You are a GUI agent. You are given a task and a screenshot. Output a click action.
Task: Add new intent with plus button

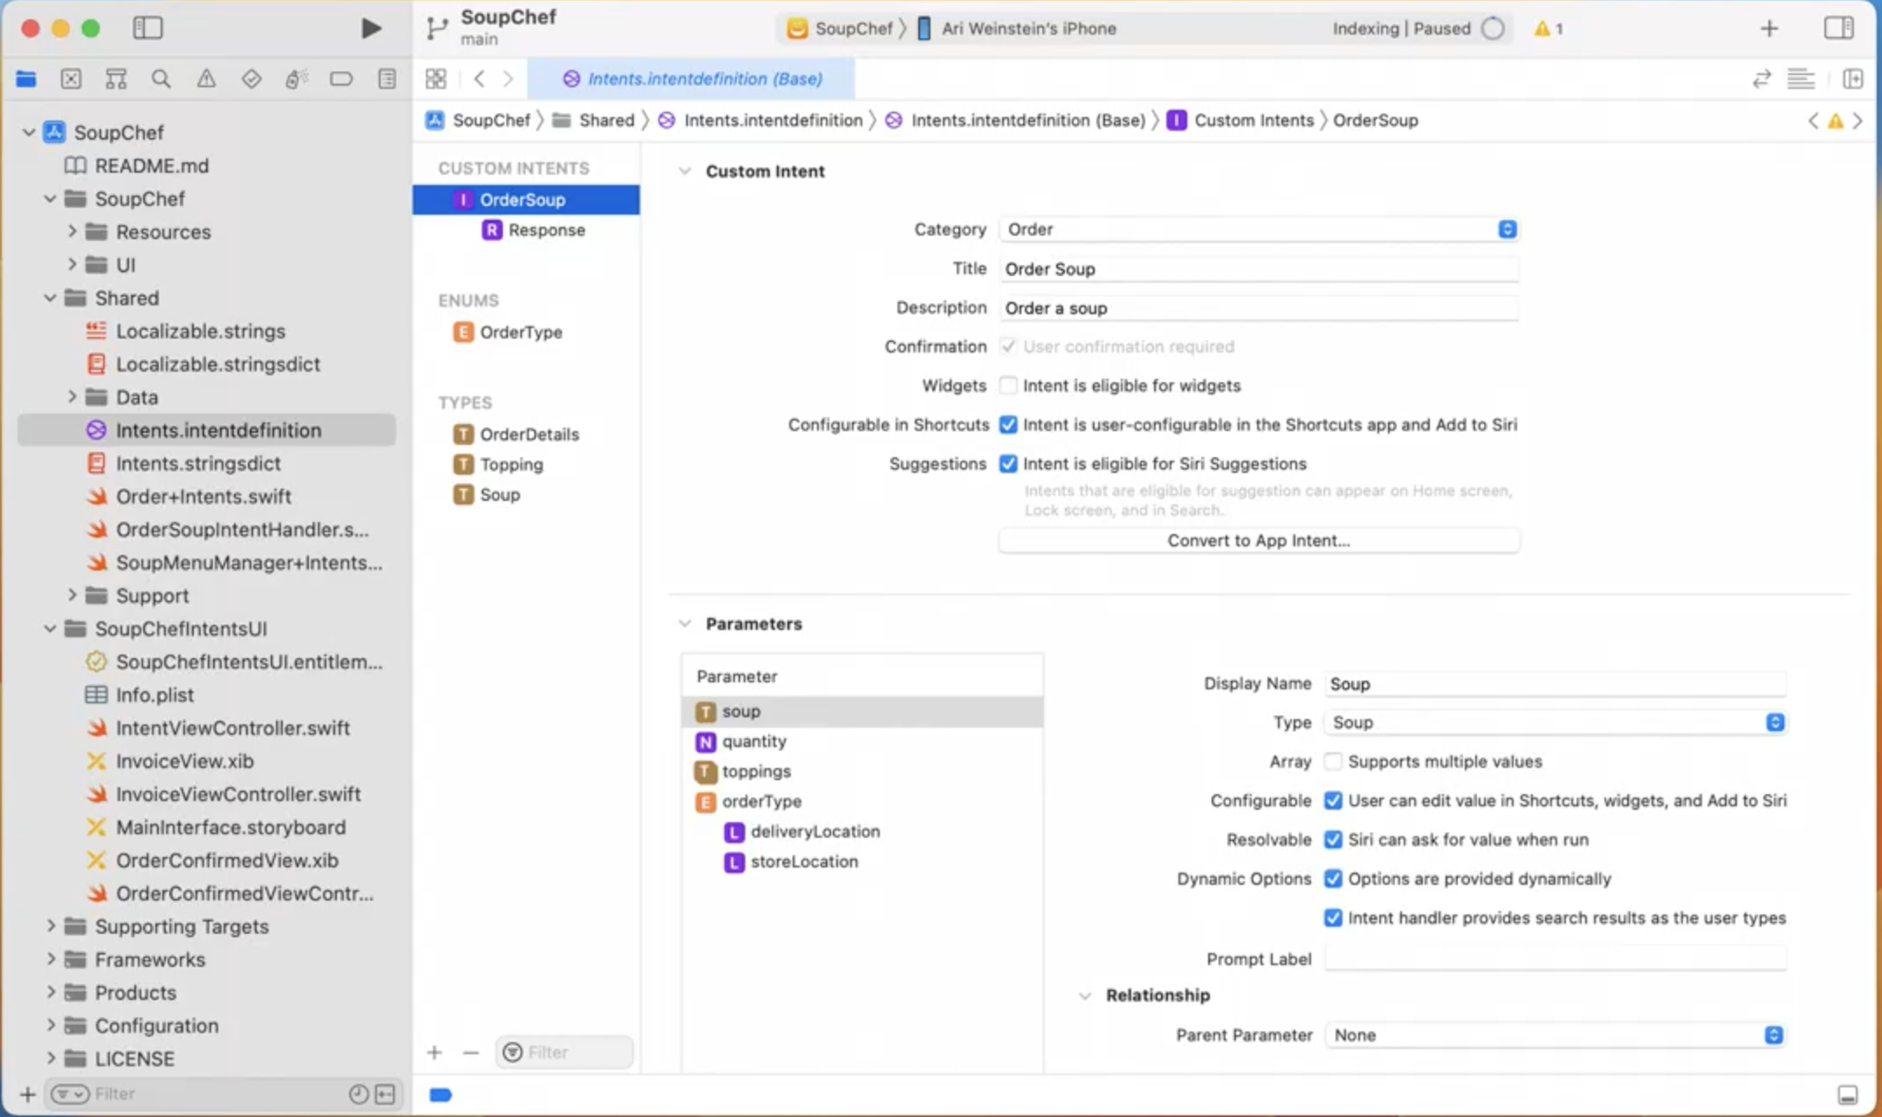[x=435, y=1052]
